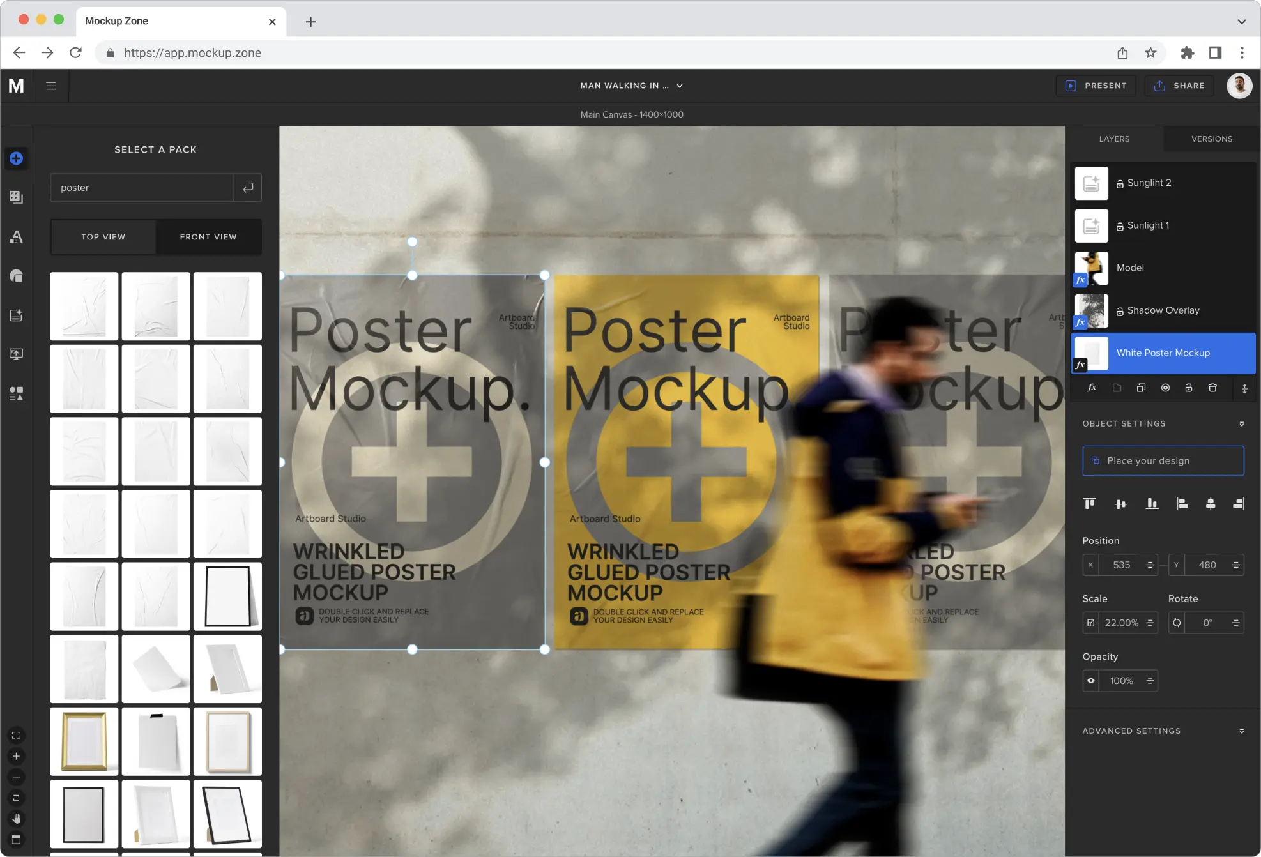Select the gold framed poster thumbnail
Image resolution: width=1261 pixels, height=857 pixels.
click(84, 741)
